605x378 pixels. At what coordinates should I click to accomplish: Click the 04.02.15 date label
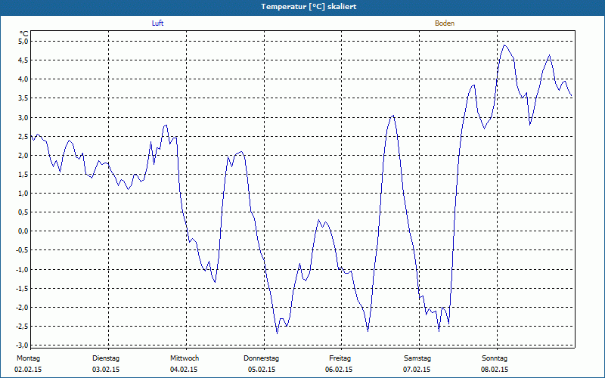[x=184, y=370]
